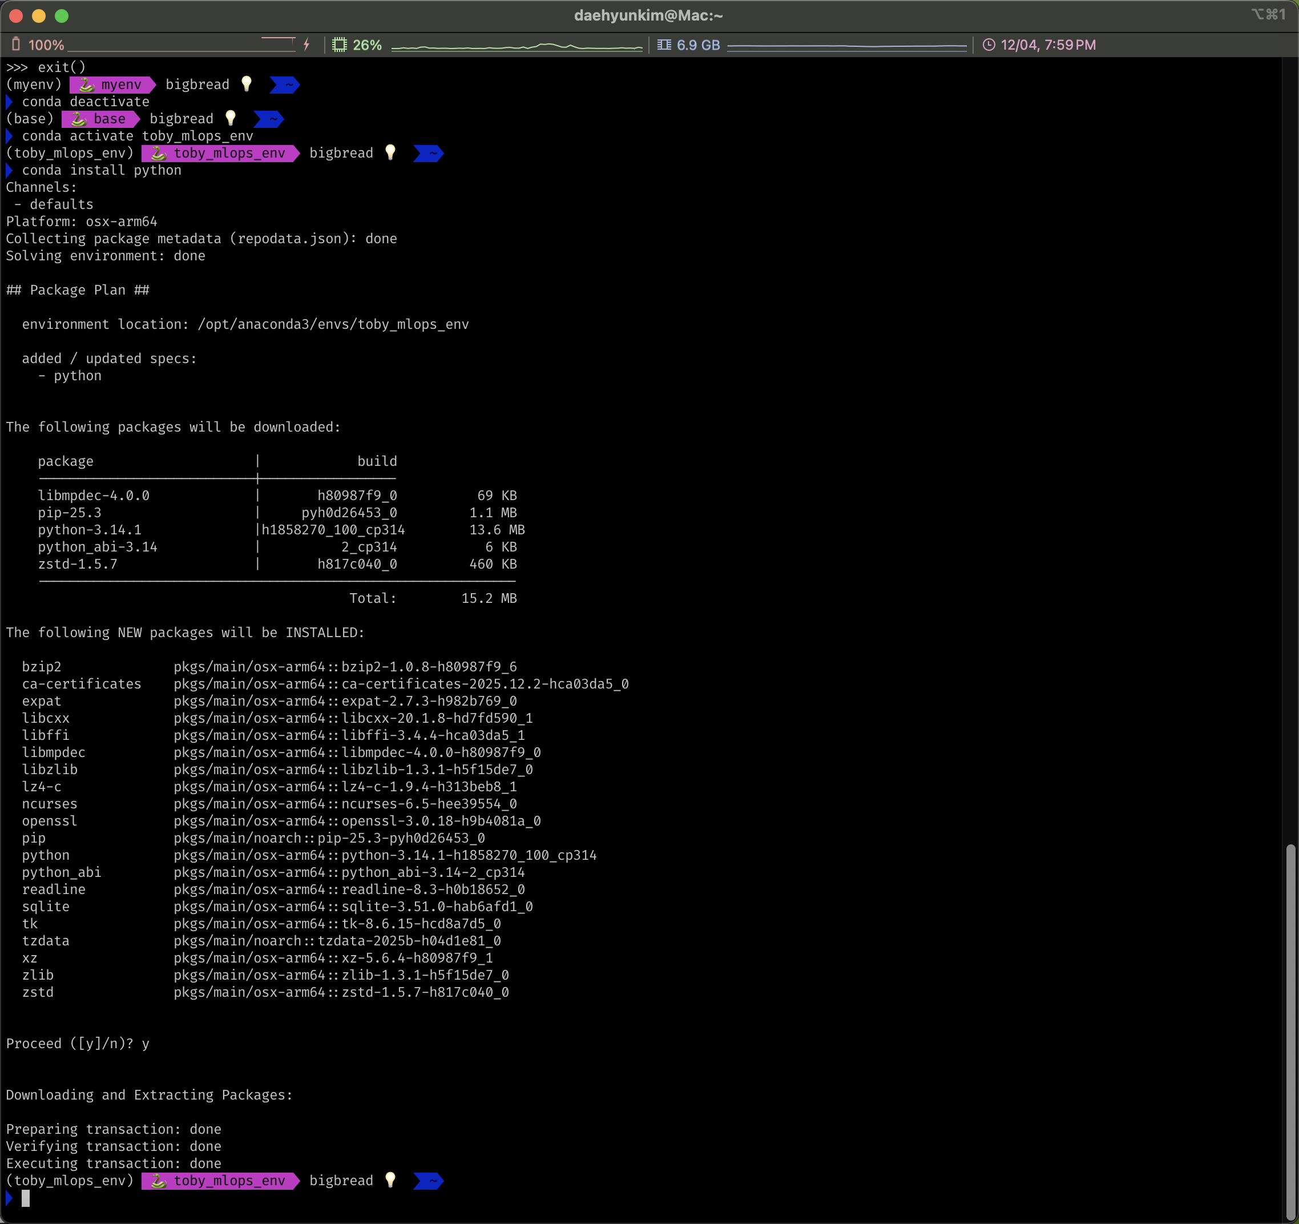Click the lightbulb after bottom bigbread prompt
The image size is (1299, 1224).
coord(390,1179)
